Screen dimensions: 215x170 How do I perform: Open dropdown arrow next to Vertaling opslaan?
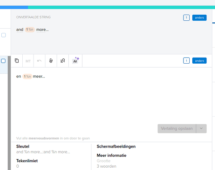(x=201, y=129)
